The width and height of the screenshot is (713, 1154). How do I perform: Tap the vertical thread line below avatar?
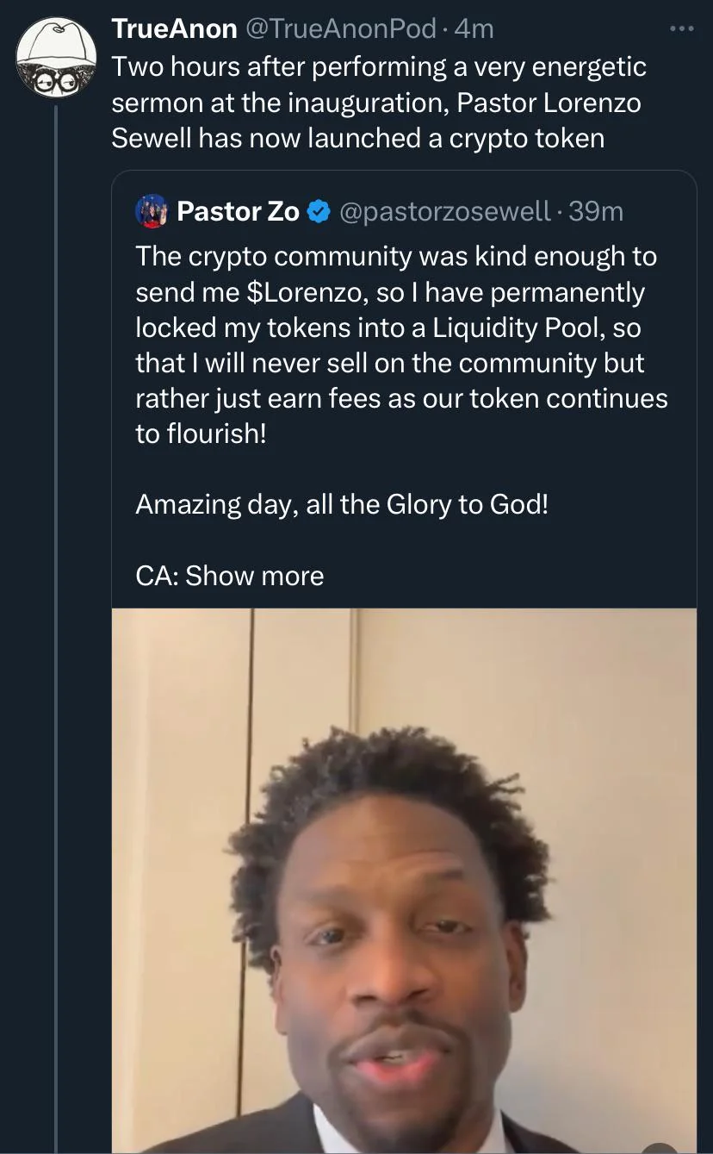[x=57, y=603]
